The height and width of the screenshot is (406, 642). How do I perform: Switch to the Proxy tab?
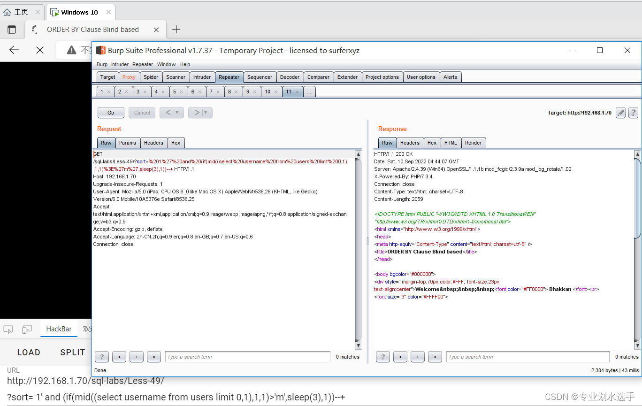click(129, 77)
